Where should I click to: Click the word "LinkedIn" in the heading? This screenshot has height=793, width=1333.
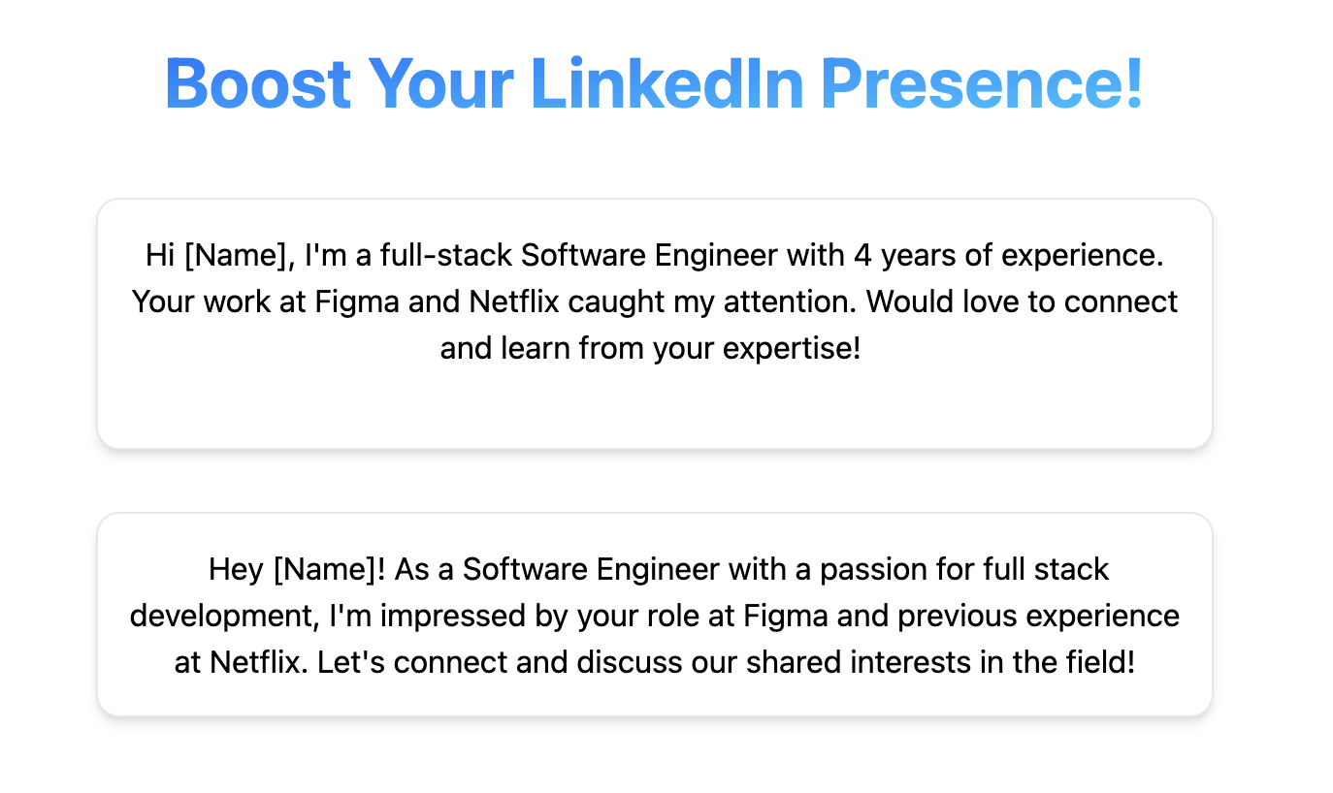click(667, 83)
